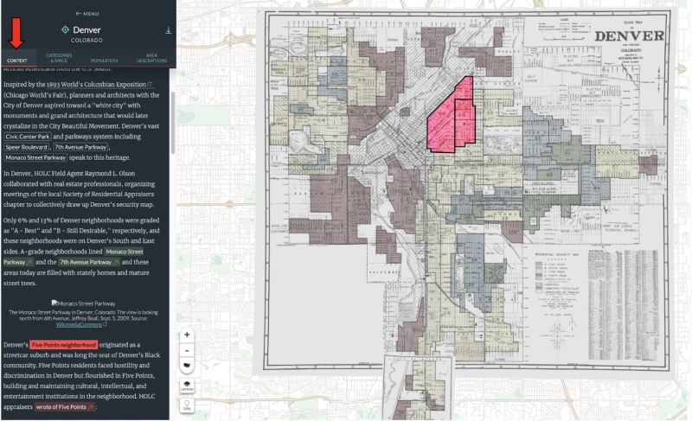Image resolution: width=692 pixels, height=421 pixels.
Task: Click the sidebar vertical scrollbar
Action: point(173,123)
